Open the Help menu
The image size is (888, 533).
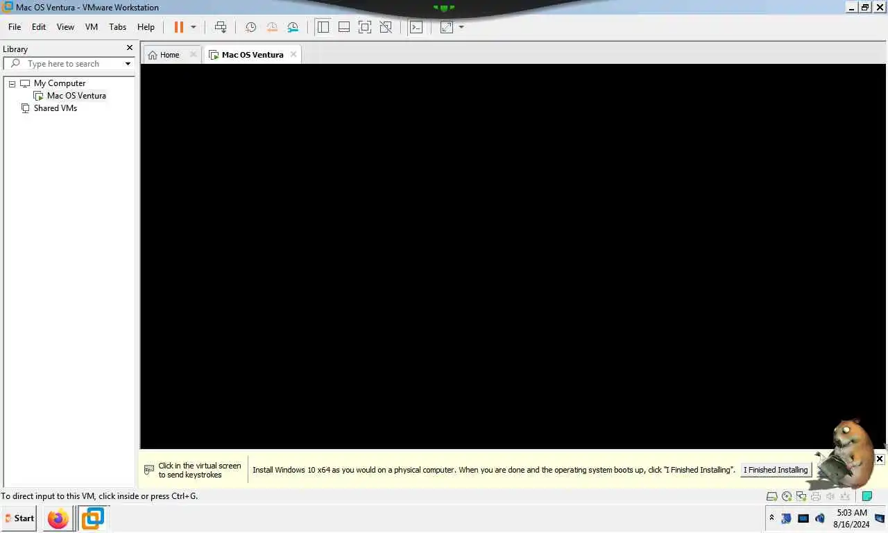[x=146, y=27]
